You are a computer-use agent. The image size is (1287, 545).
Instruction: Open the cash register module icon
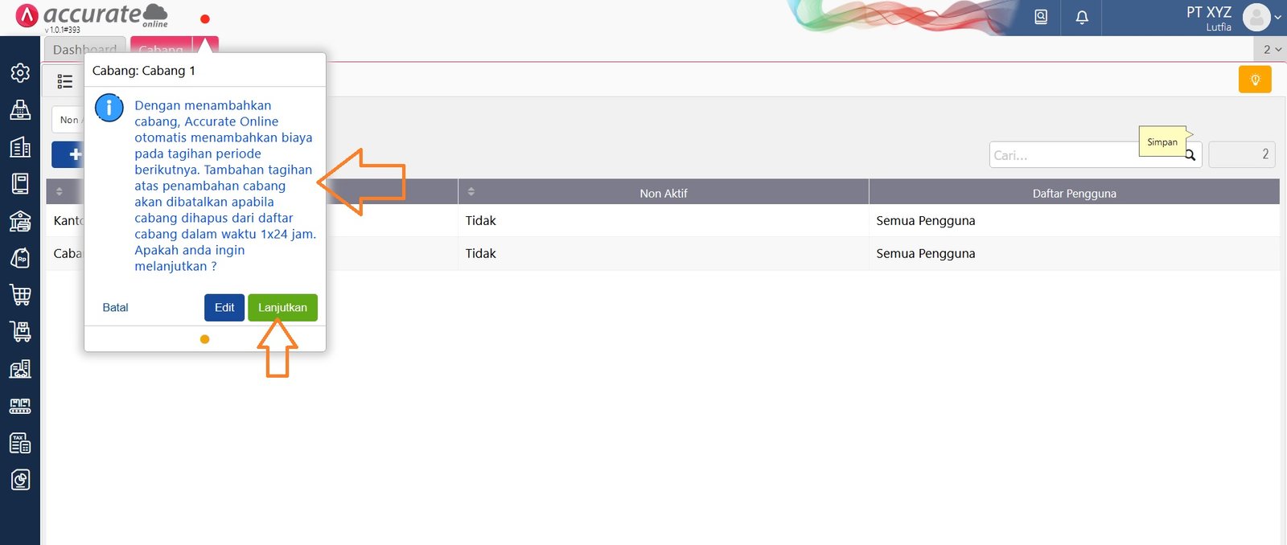click(20, 110)
